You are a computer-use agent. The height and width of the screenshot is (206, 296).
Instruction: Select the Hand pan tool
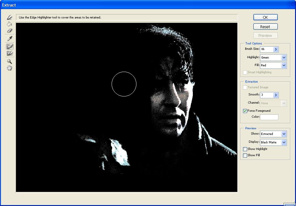(x=9, y=68)
